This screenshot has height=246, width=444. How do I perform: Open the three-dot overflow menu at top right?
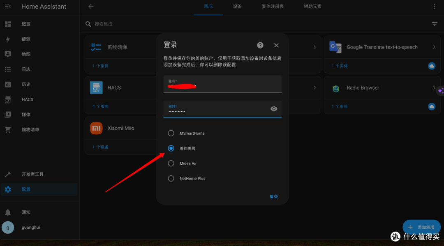click(x=435, y=6)
